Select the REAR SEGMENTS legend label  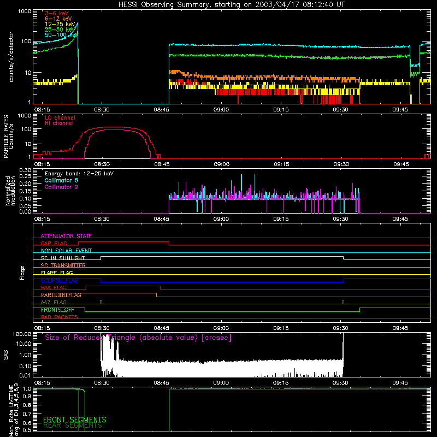click(73, 426)
